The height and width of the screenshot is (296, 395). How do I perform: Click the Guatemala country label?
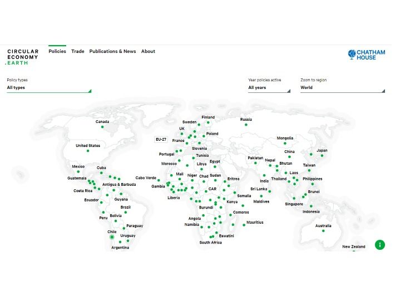pyautogui.click(x=77, y=180)
